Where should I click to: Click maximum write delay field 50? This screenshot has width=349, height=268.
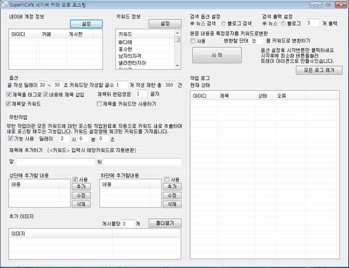57,85
